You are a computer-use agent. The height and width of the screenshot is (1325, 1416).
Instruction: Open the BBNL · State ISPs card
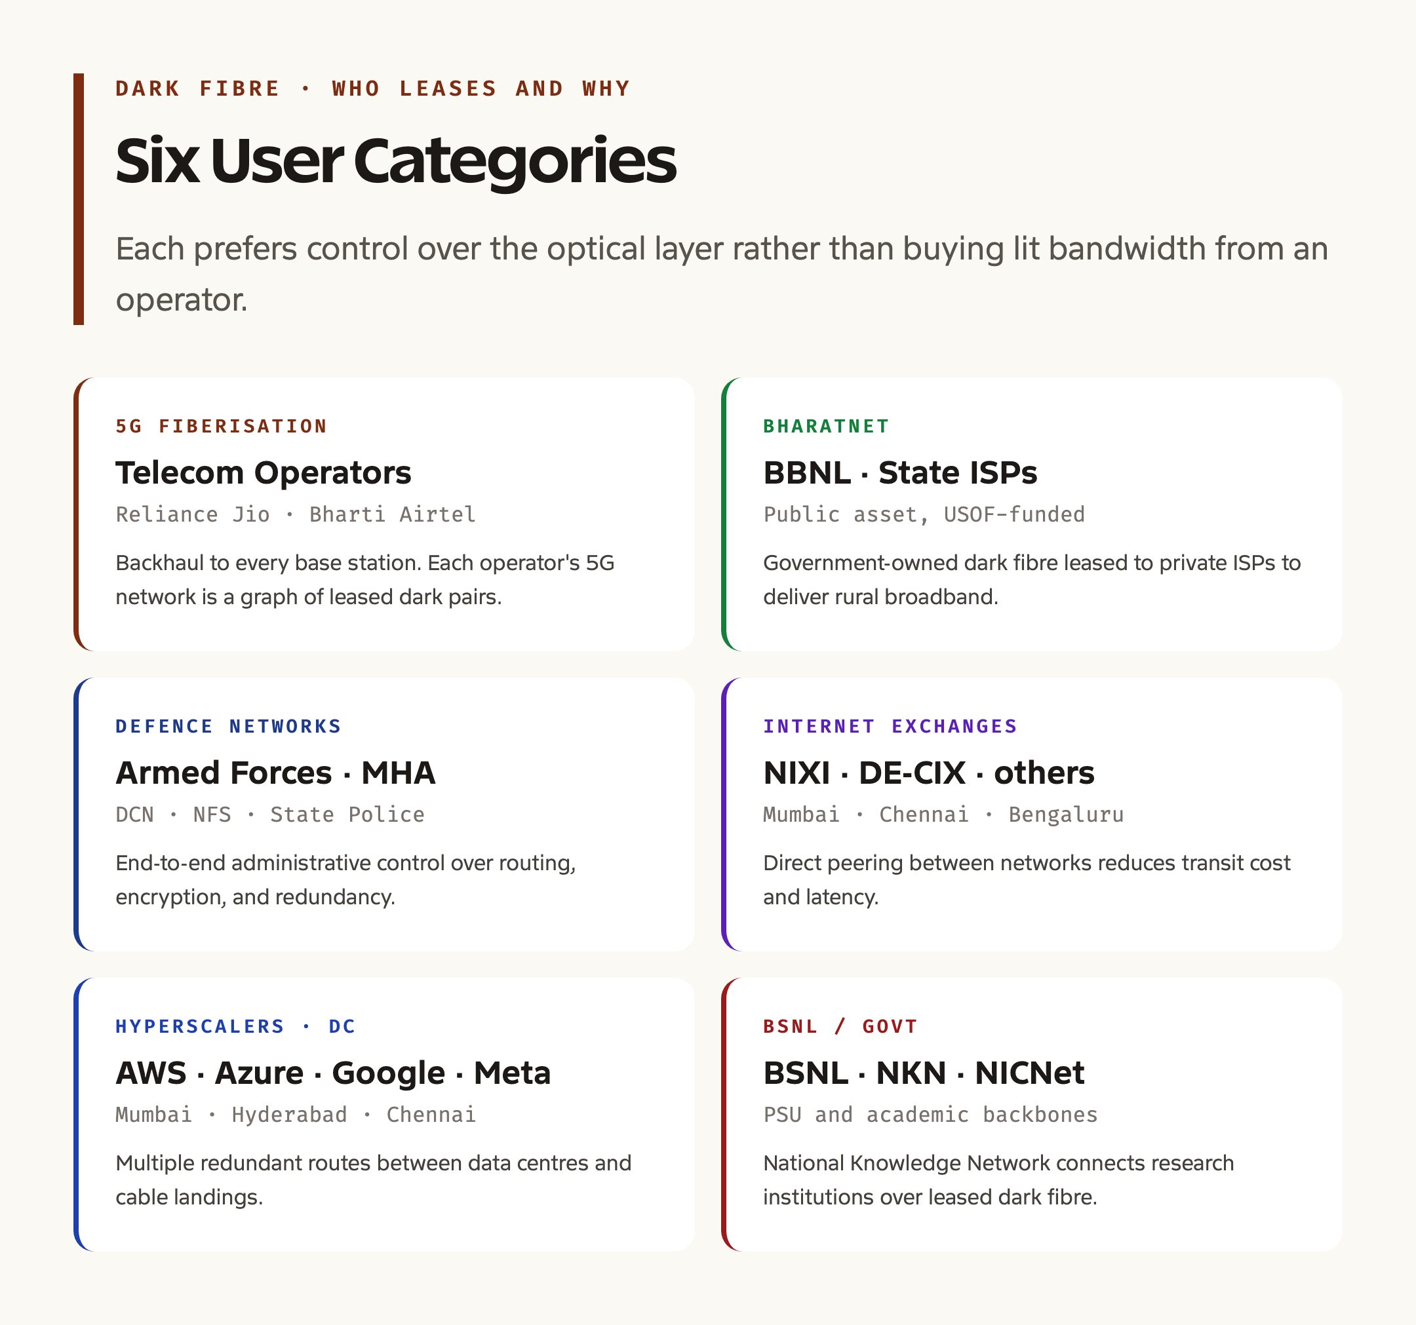(x=1031, y=514)
